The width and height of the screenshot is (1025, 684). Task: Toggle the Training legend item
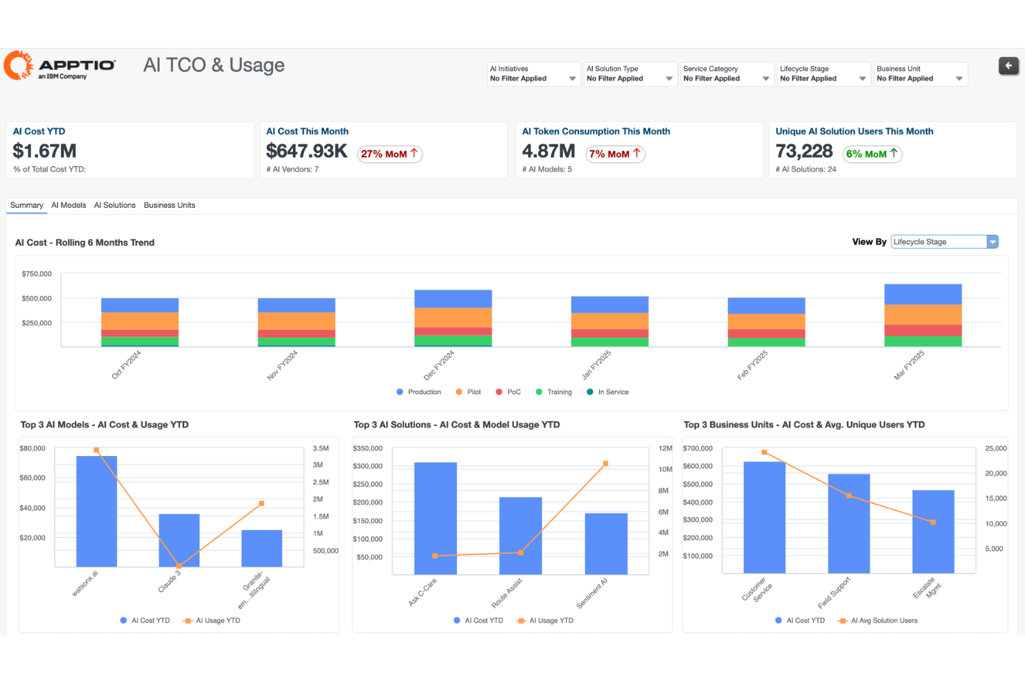(554, 392)
